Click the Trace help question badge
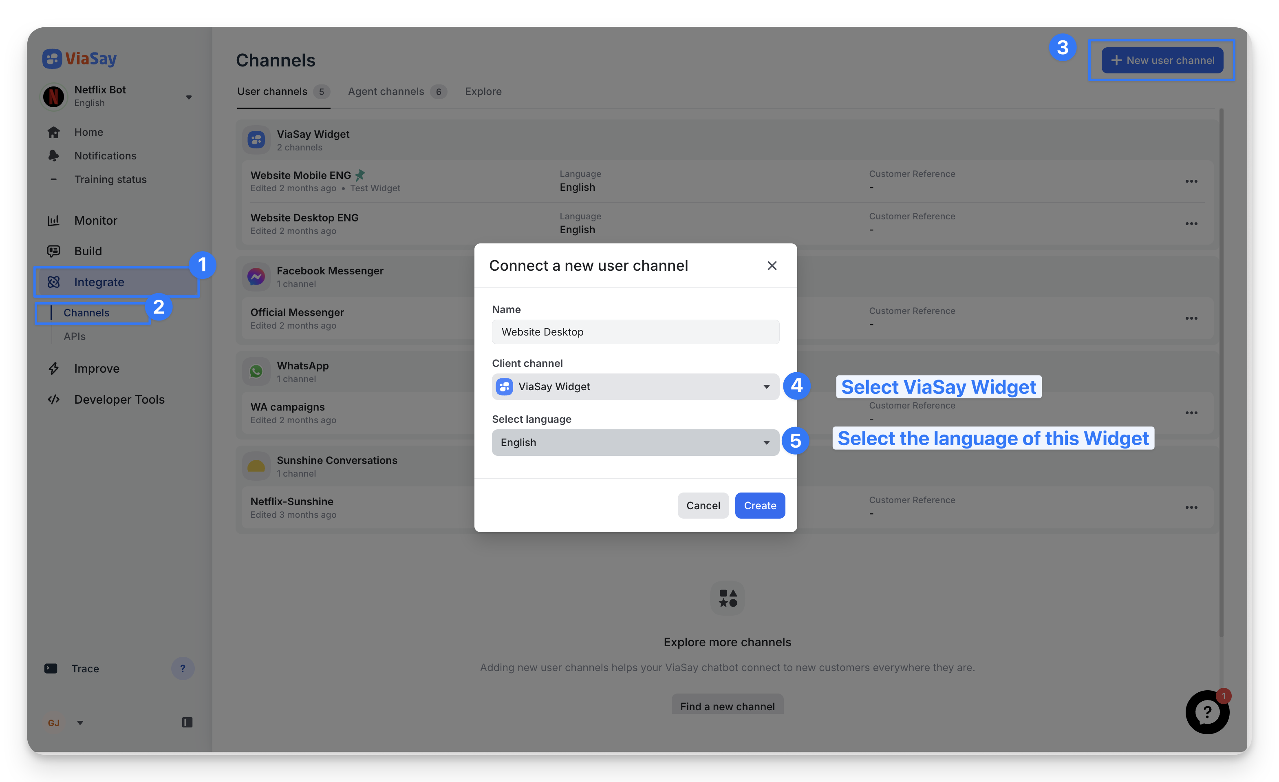 point(183,668)
